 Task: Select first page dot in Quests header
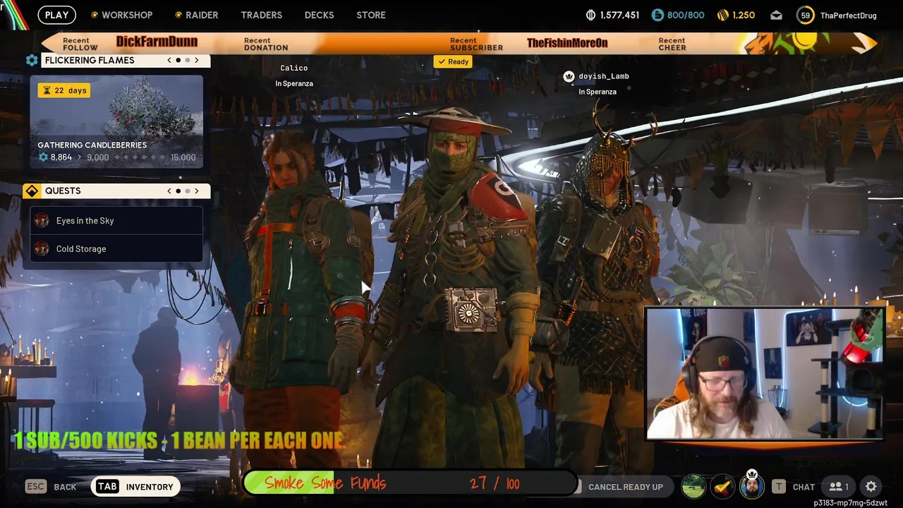point(178,190)
